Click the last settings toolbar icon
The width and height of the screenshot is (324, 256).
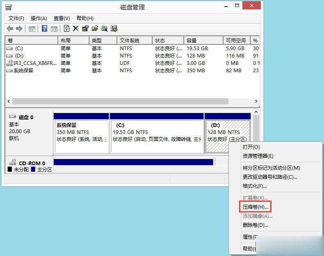pyautogui.click(x=114, y=28)
